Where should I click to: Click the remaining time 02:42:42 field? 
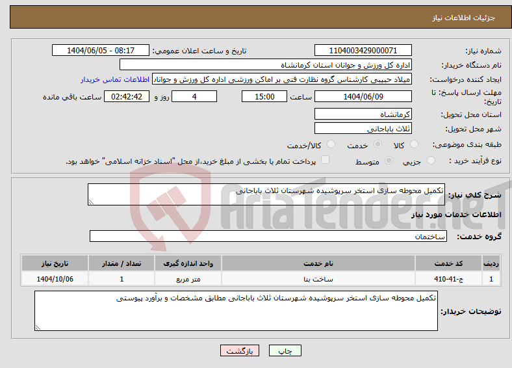click(127, 96)
